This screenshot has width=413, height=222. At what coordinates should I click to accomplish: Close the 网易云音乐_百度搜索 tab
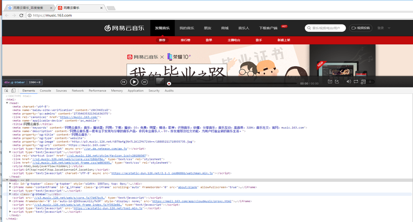pyautogui.click(x=51, y=8)
